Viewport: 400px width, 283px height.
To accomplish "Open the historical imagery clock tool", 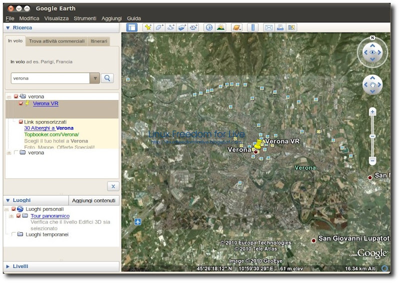I will click(x=208, y=27).
